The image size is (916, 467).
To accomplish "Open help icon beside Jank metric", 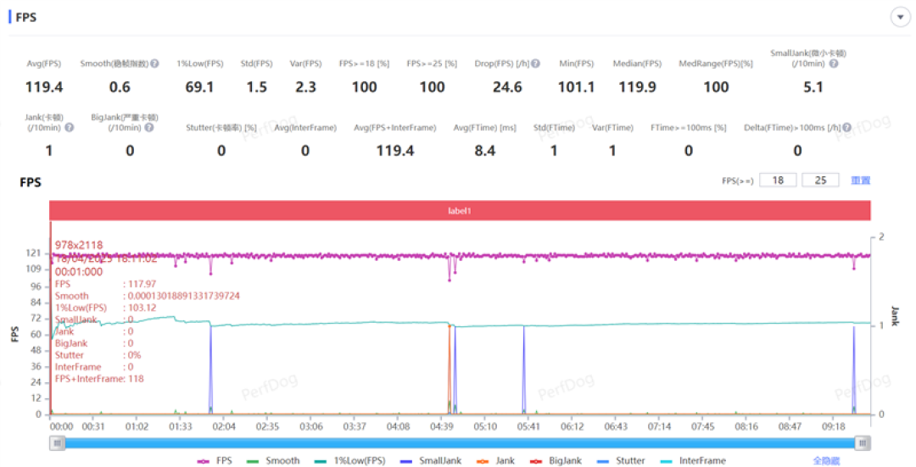I will [69, 127].
